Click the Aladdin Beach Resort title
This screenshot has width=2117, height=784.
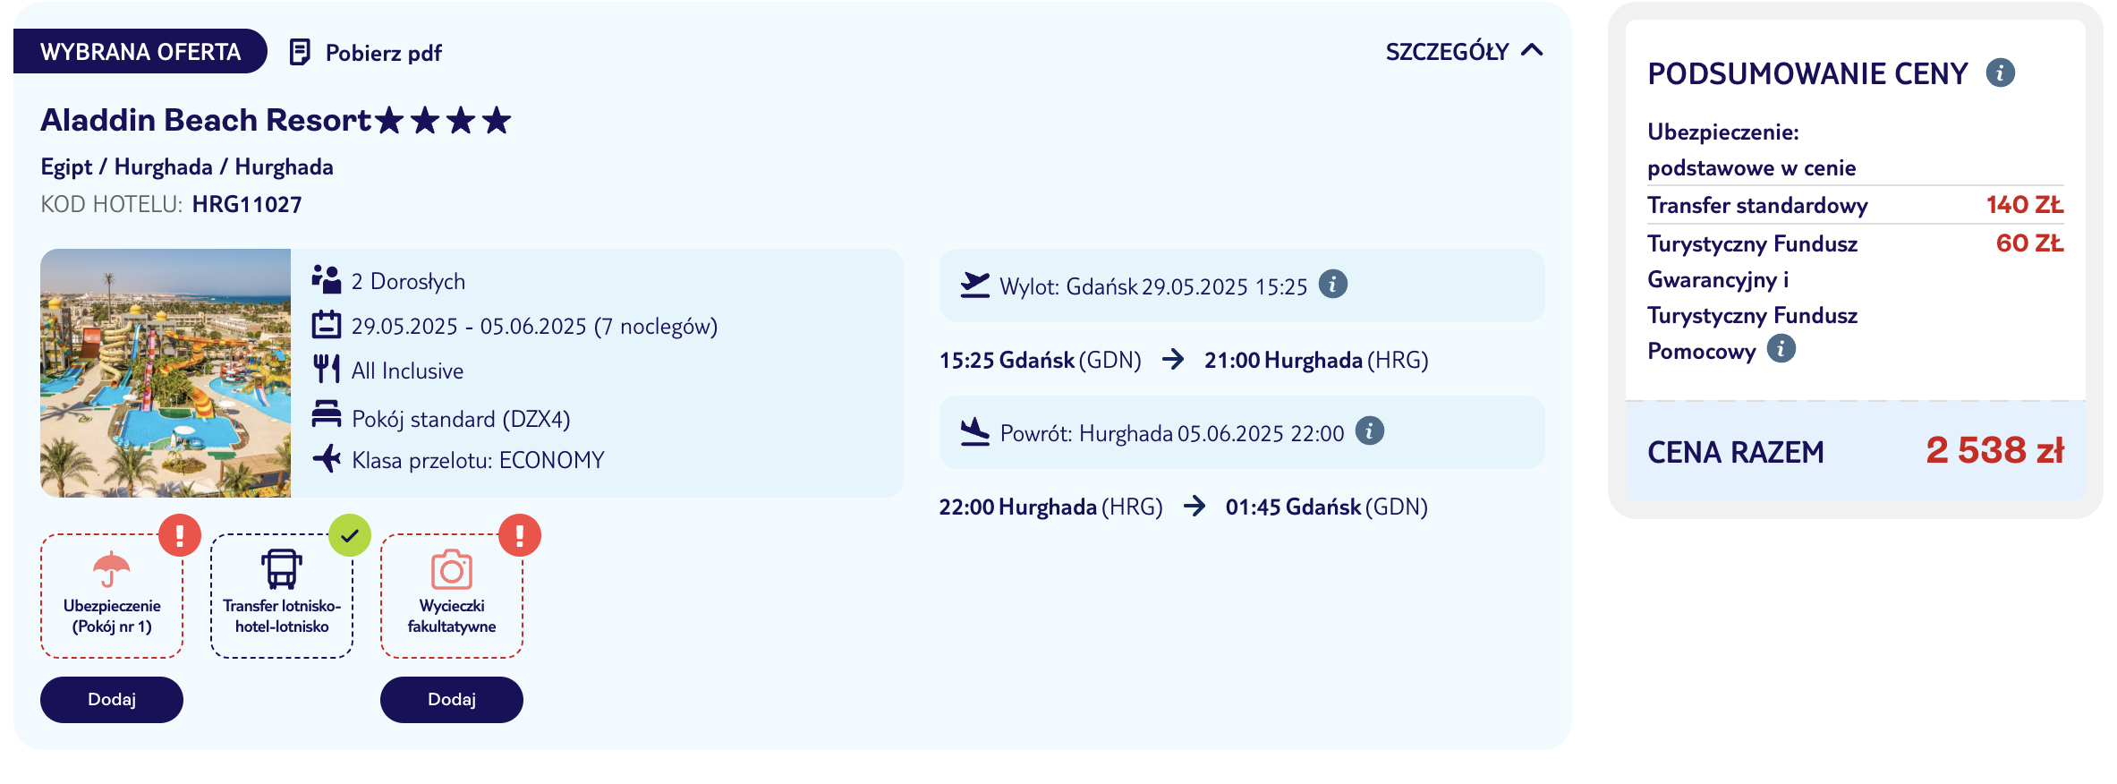(206, 120)
